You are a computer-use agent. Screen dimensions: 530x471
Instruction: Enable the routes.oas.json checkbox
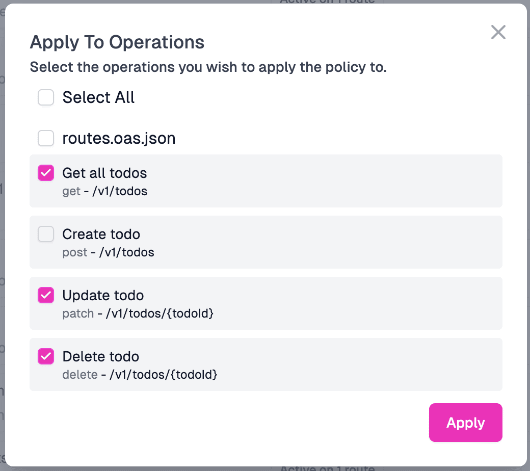pyautogui.click(x=45, y=138)
